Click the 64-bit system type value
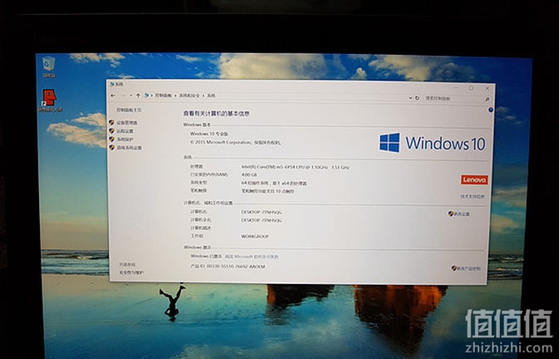Image resolution: width=559 pixels, height=359 pixels. pos(274,184)
